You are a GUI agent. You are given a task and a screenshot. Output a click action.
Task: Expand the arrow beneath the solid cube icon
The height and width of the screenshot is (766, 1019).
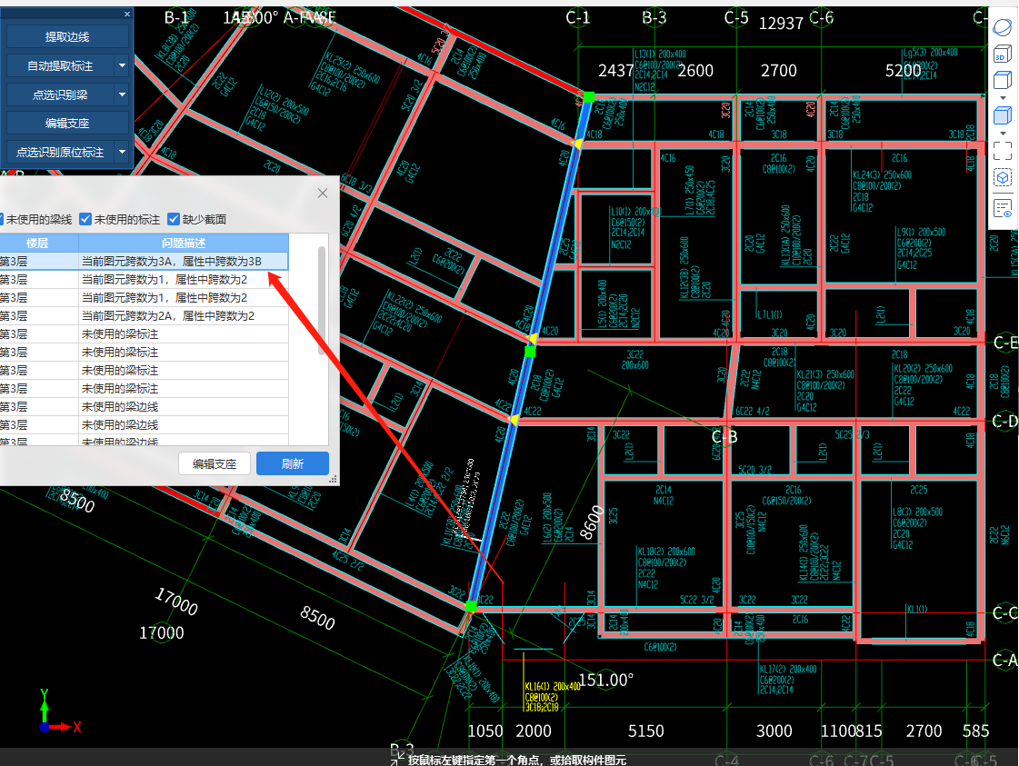pos(1003,134)
